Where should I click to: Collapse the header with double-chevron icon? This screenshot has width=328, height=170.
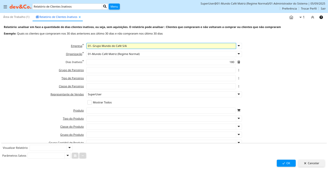(312, 17)
